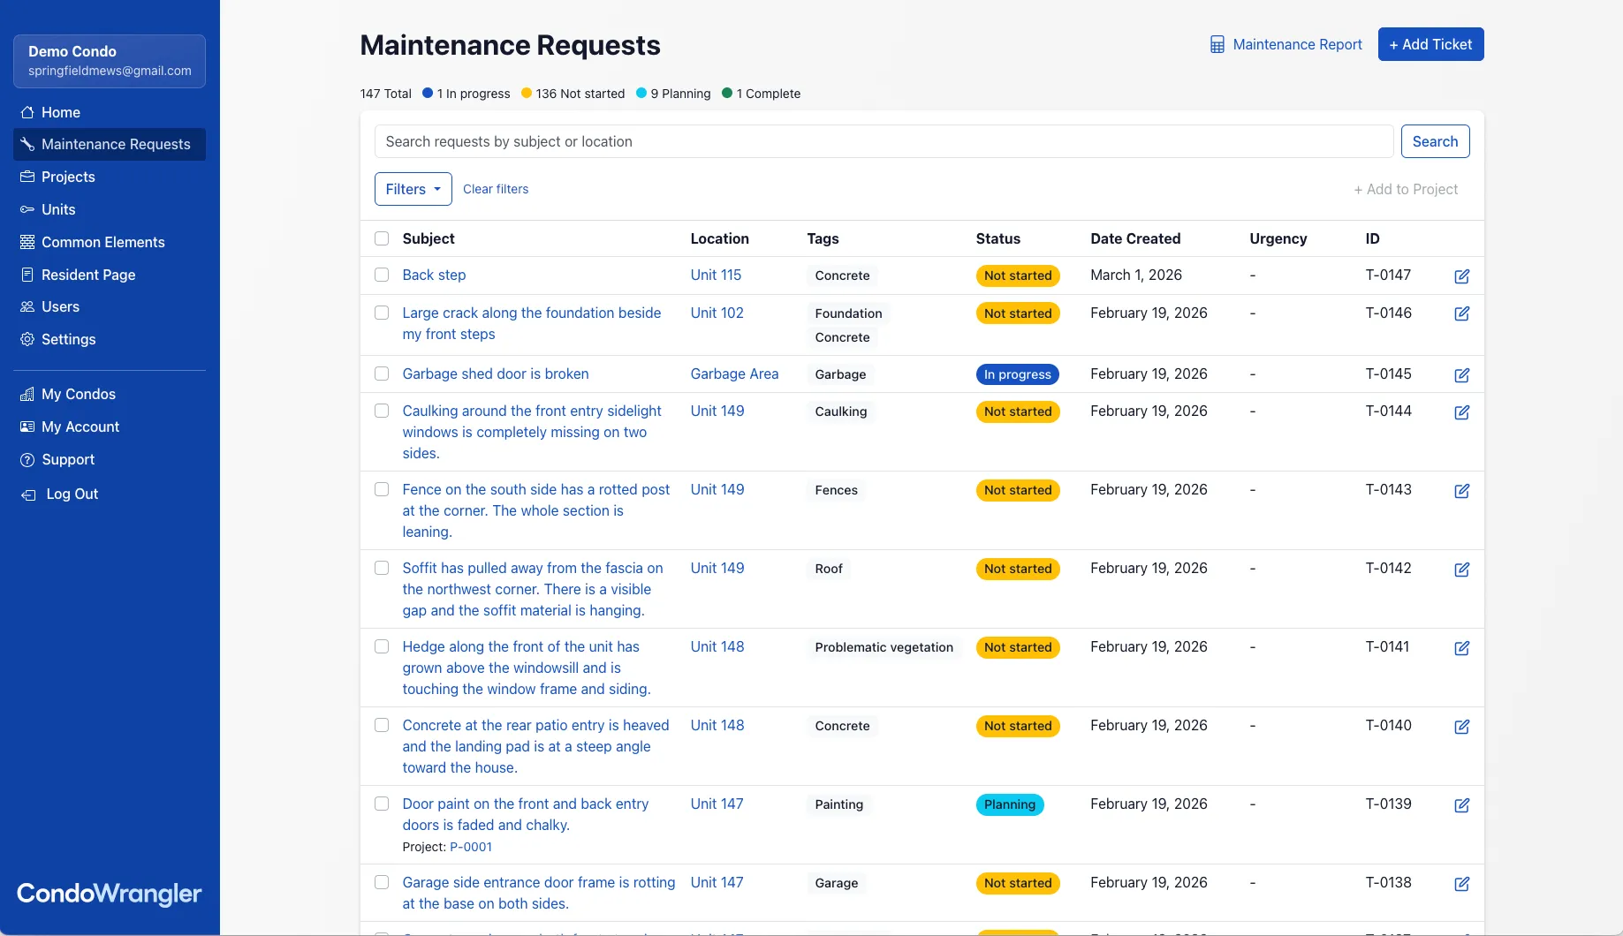
Task: Select the Door paint row checkbox
Action: click(382, 804)
